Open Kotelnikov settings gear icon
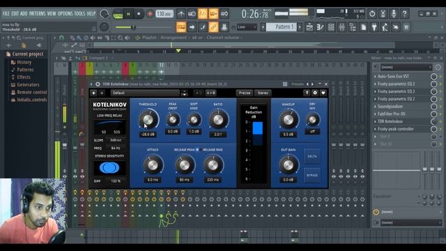Viewport: 446px width, 251px height. tap(315, 93)
